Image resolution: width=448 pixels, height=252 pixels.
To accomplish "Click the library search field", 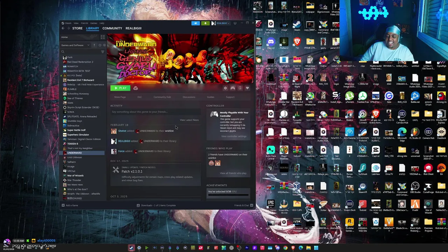I will [x=83, y=52].
